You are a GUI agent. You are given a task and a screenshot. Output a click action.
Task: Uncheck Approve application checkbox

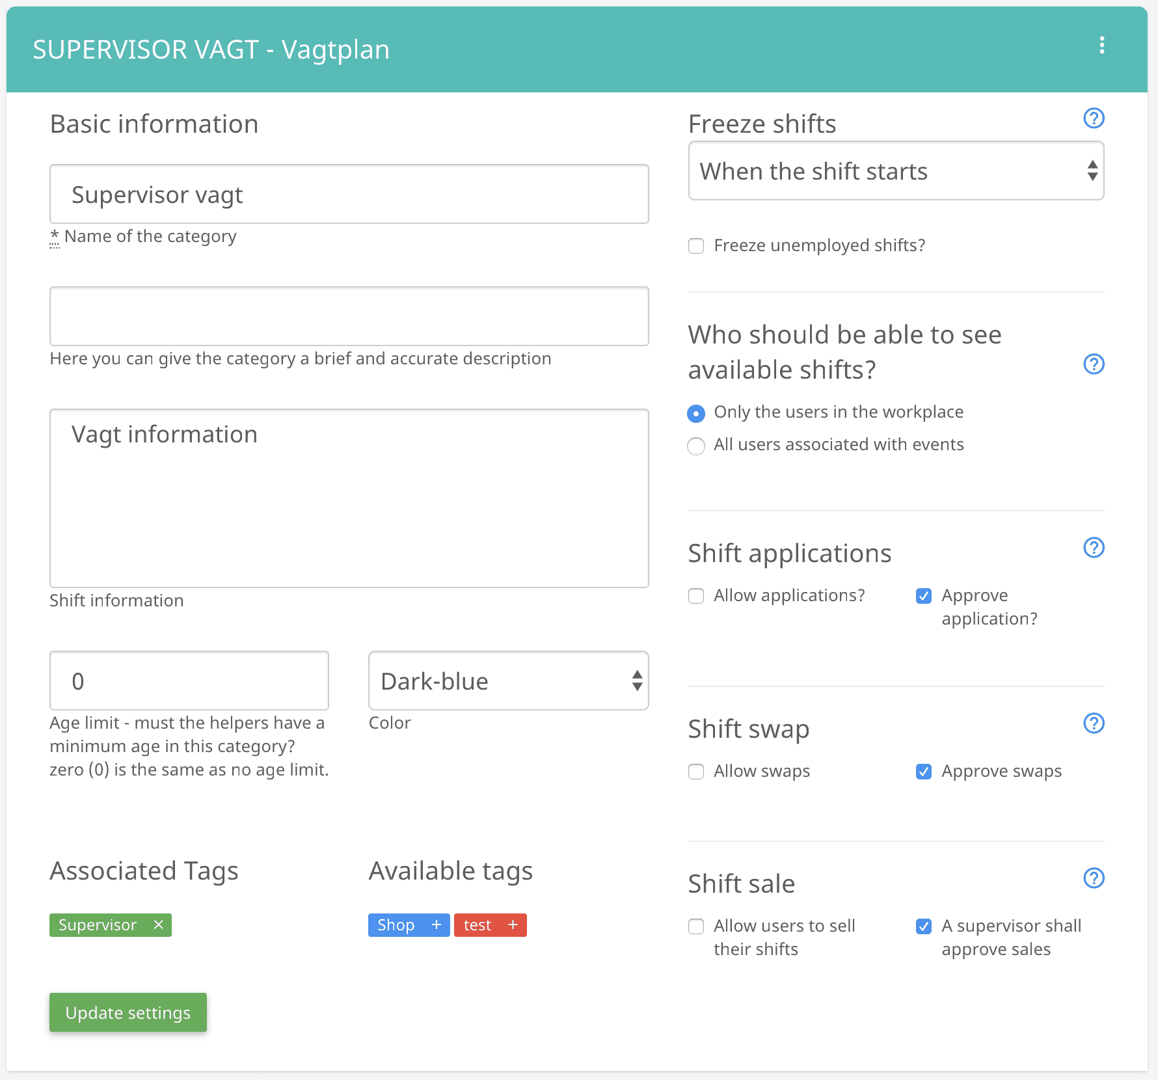click(924, 596)
